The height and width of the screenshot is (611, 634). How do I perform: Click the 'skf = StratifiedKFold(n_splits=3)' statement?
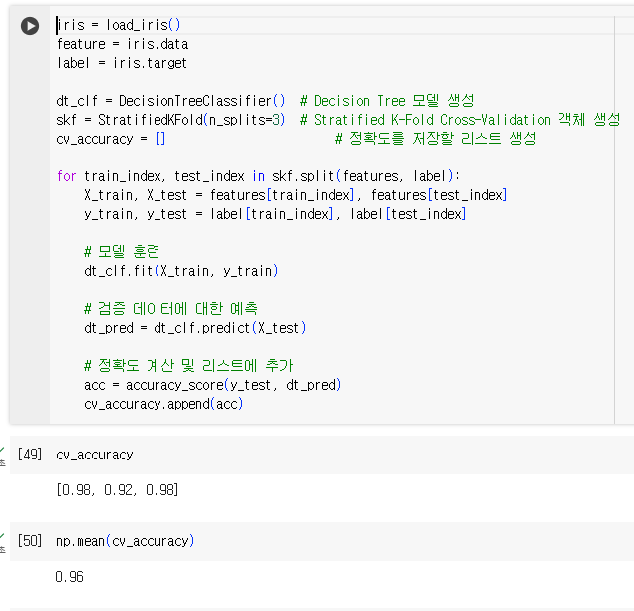[x=170, y=120]
